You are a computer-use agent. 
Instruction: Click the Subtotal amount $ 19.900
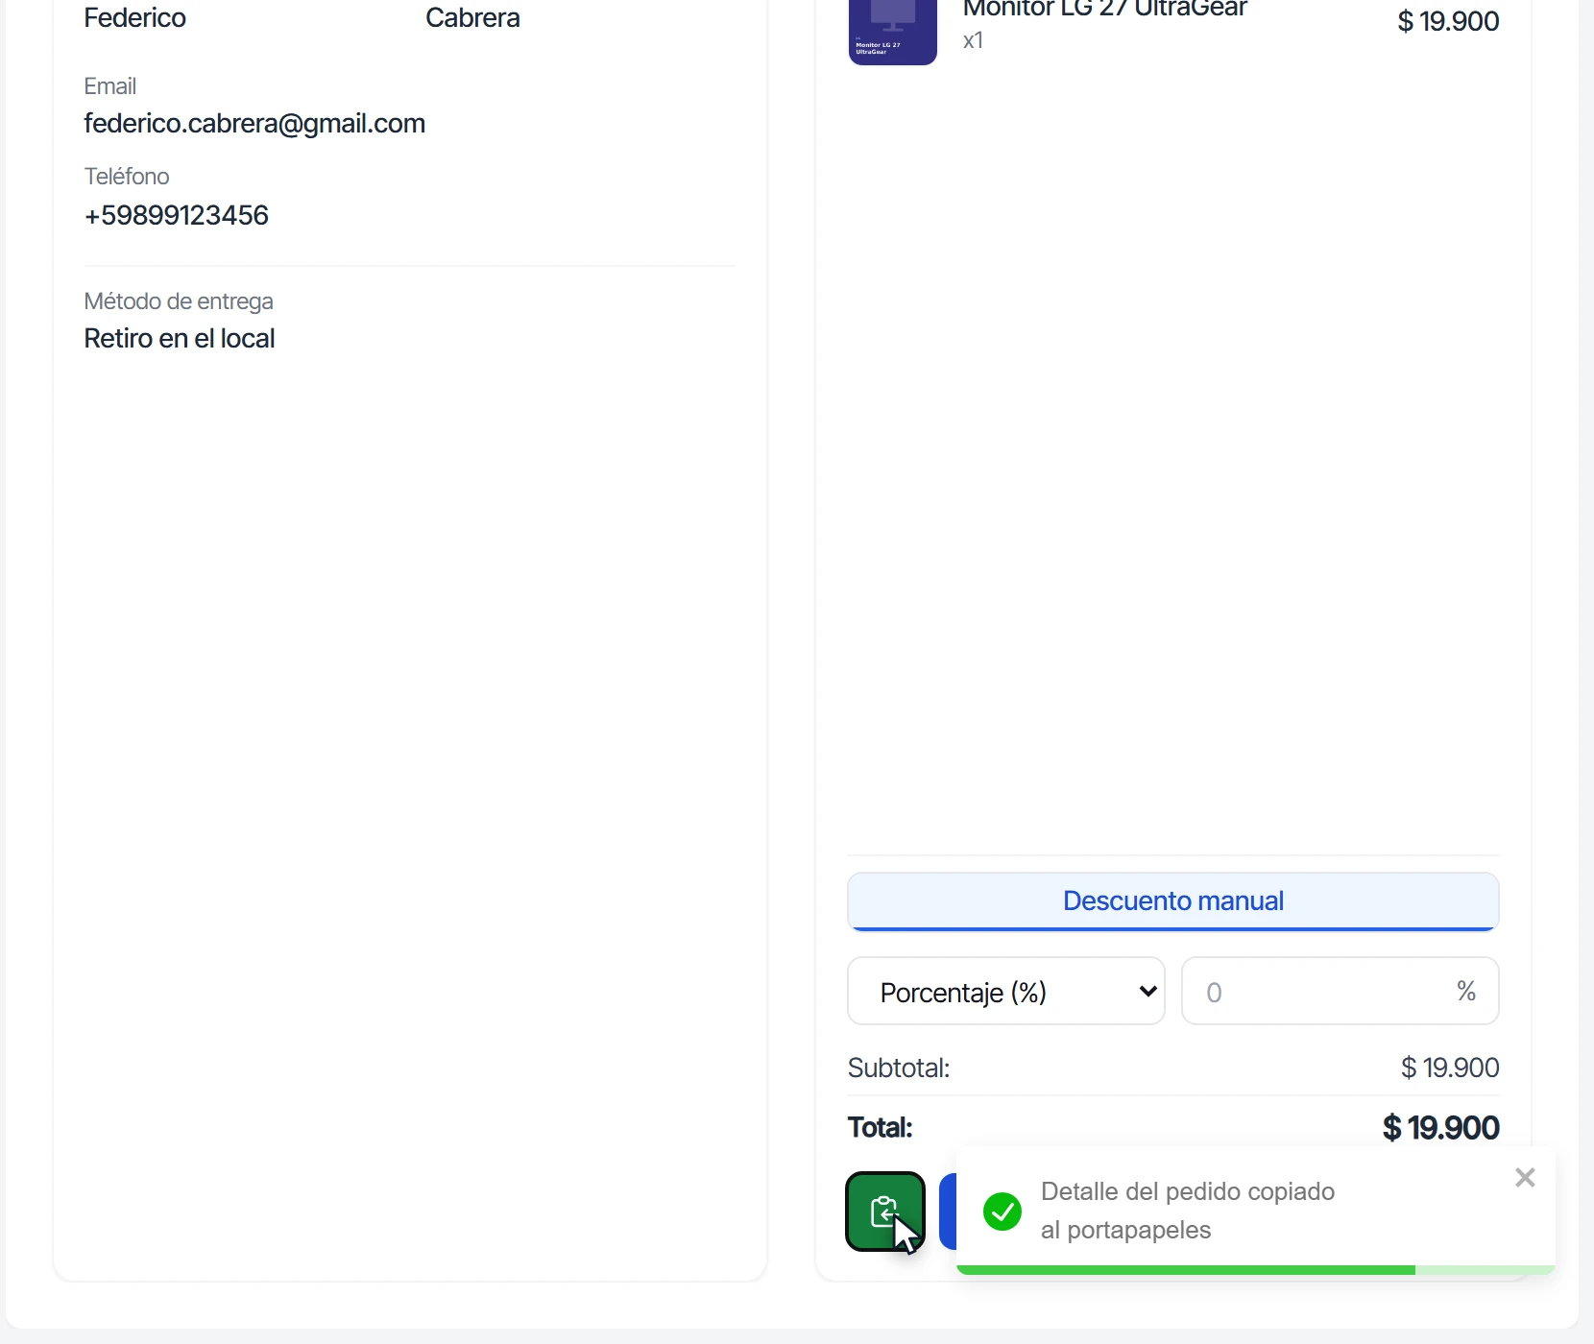1450,1068
